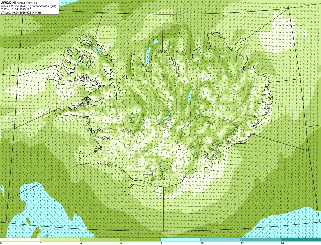Click the legend swatch between 12 and 14
This screenshot has width=321, height=245.
tap(261, 239)
